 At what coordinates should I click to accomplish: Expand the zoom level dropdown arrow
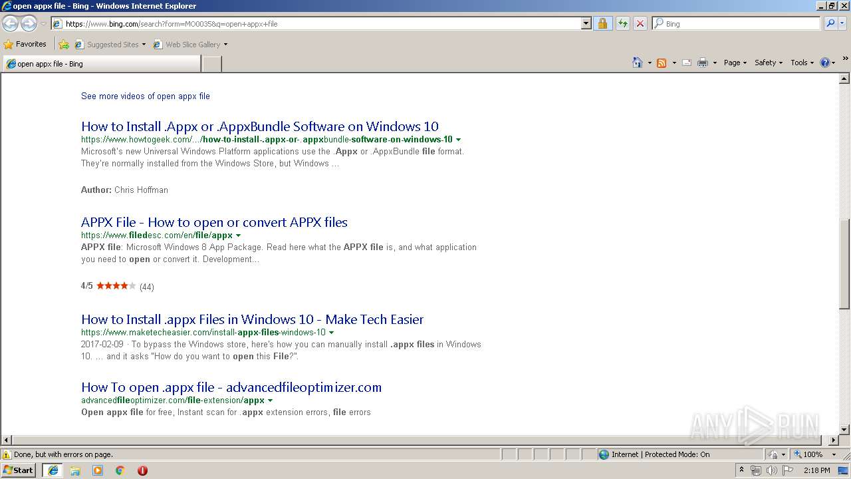[x=834, y=454]
